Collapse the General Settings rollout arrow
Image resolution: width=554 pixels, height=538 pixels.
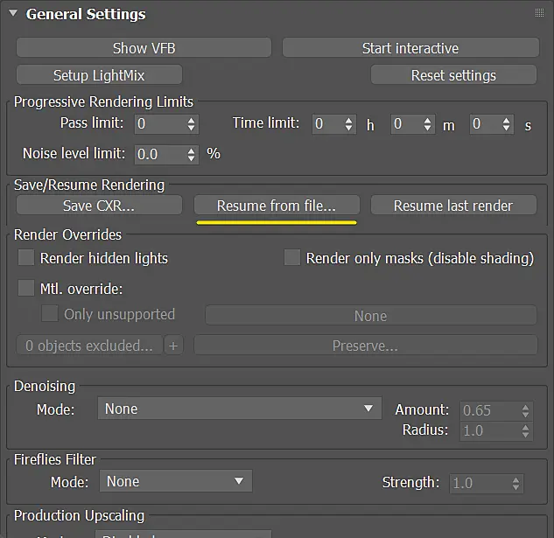(x=13, y=13)
